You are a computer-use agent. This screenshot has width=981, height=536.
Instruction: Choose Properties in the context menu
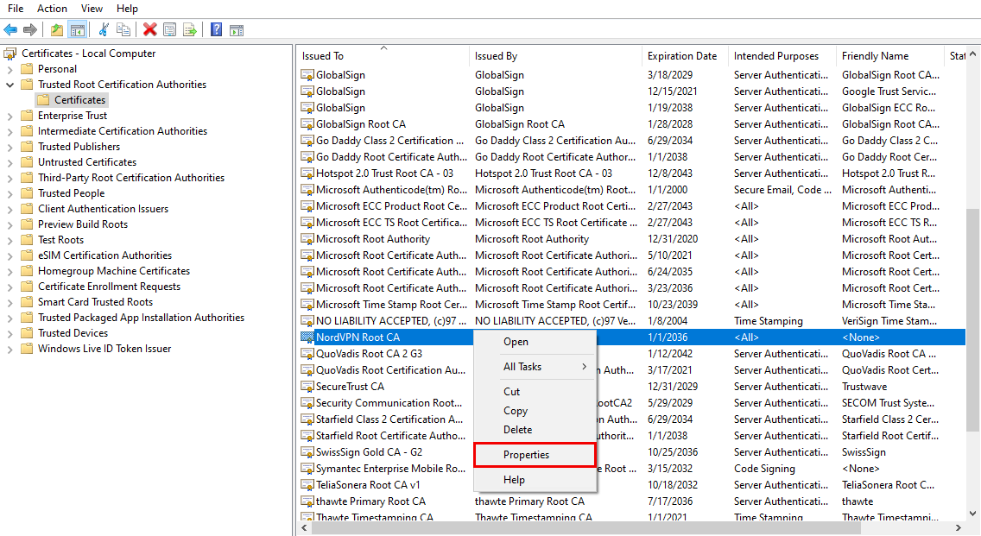526,455
